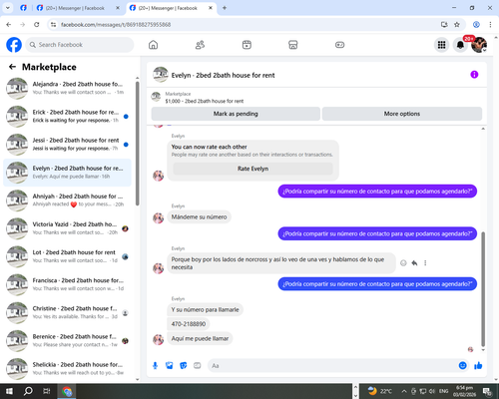
Task: Open Shelickia conversation
Action: coord(67,369)
